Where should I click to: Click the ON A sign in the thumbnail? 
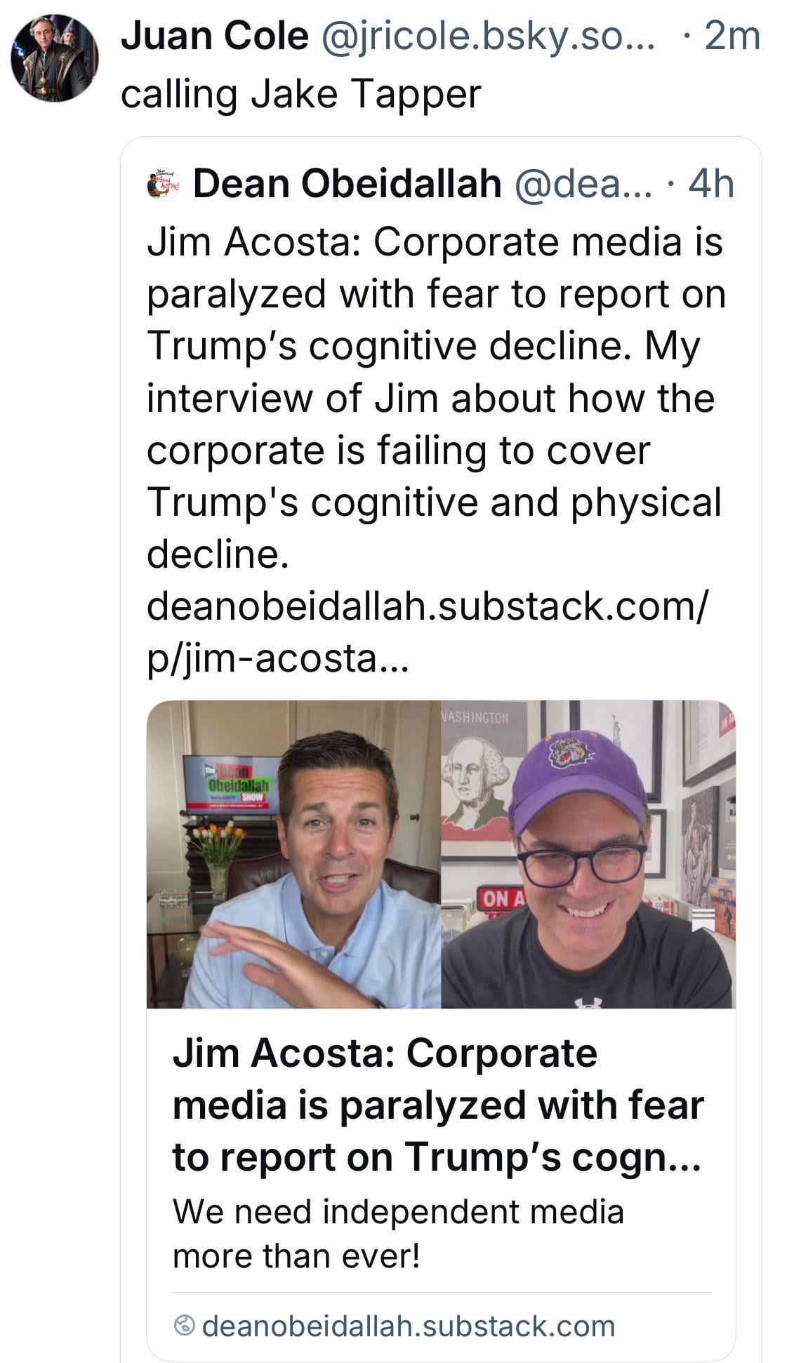click(501, 899)
